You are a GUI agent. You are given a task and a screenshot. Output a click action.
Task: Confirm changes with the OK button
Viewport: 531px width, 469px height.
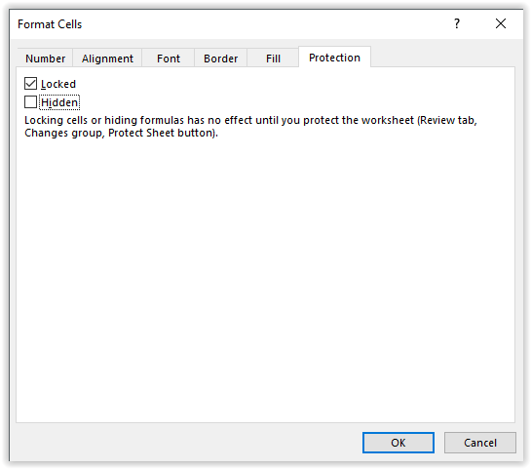coord(398,443)
